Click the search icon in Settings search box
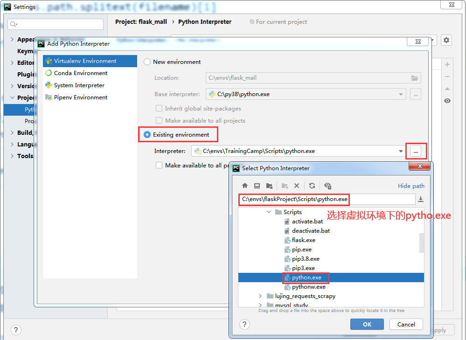 pos(14,24)
